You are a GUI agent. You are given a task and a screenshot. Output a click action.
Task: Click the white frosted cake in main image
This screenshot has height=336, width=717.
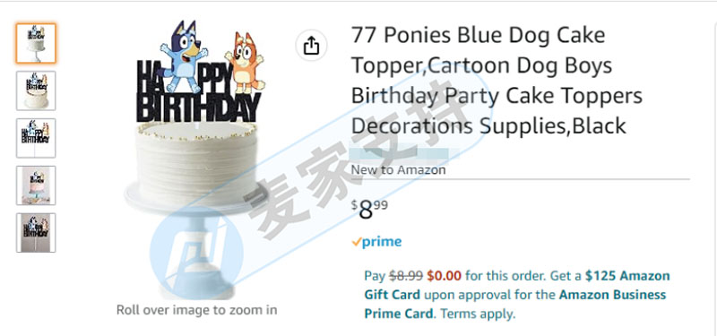(196, 166)
